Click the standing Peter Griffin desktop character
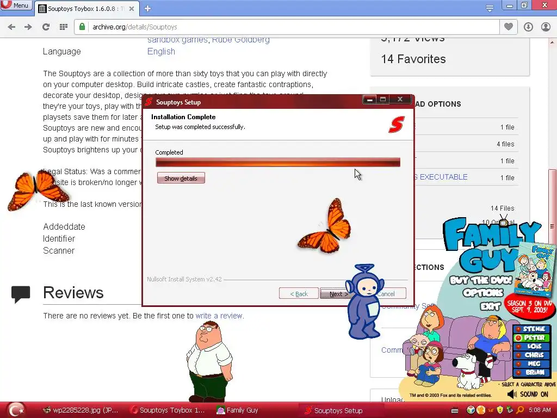The width and height of the screenshot is (557, 418). coord(209,361)
